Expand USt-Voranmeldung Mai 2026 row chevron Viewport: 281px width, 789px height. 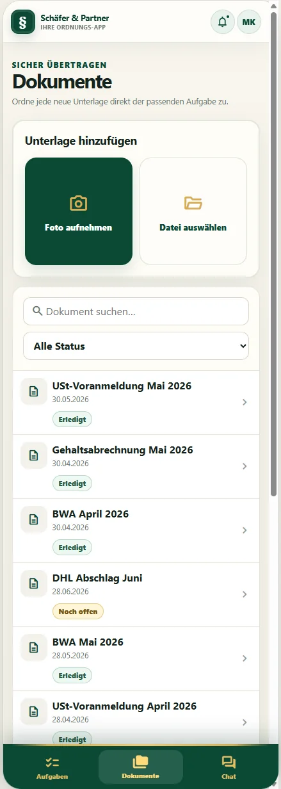(245, 402)
